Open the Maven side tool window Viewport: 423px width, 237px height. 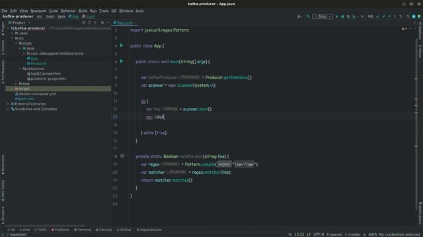tap(420, 51)
